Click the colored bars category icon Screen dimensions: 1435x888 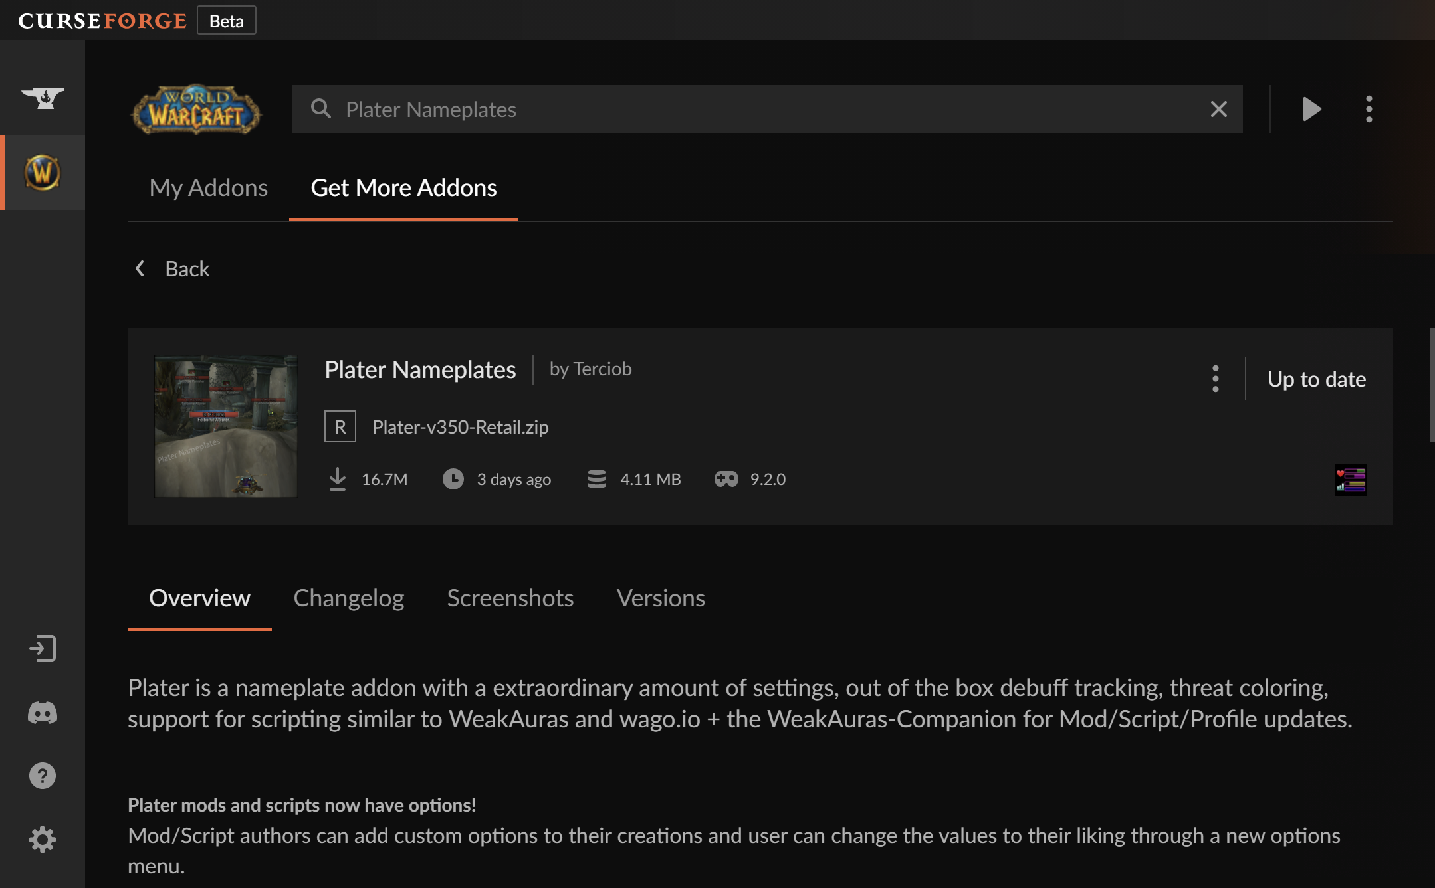point(1350,480)
